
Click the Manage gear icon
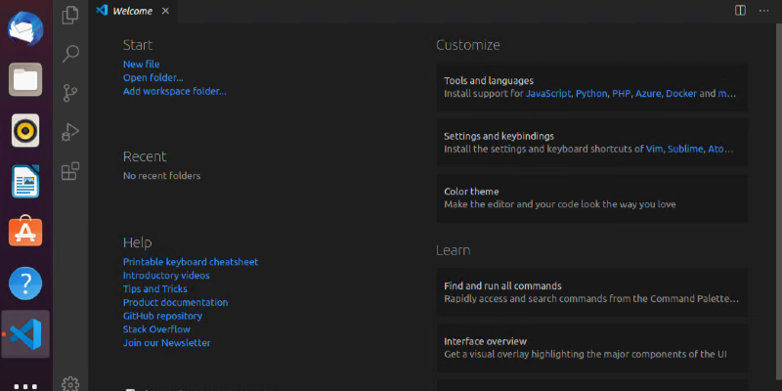pyautogui.click(x=70, y=383)
